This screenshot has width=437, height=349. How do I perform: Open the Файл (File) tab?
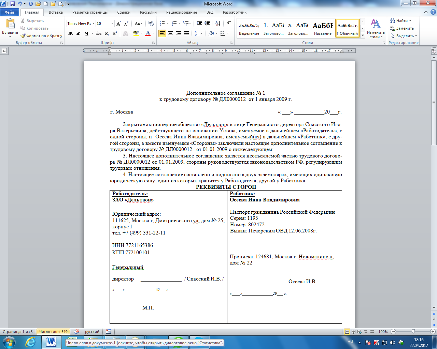click(x=10, y=12)
